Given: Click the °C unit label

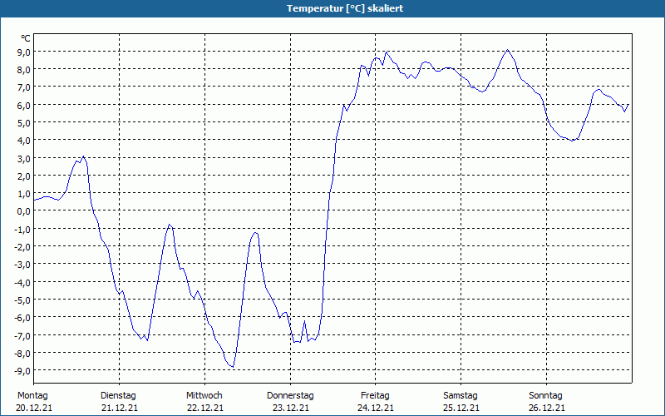Looking at the screenshot, I should [x=26, y=38].
